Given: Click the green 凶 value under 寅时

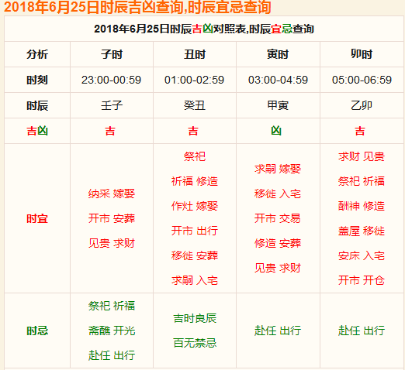Looking at the screenshot, I should pos(276,131).
